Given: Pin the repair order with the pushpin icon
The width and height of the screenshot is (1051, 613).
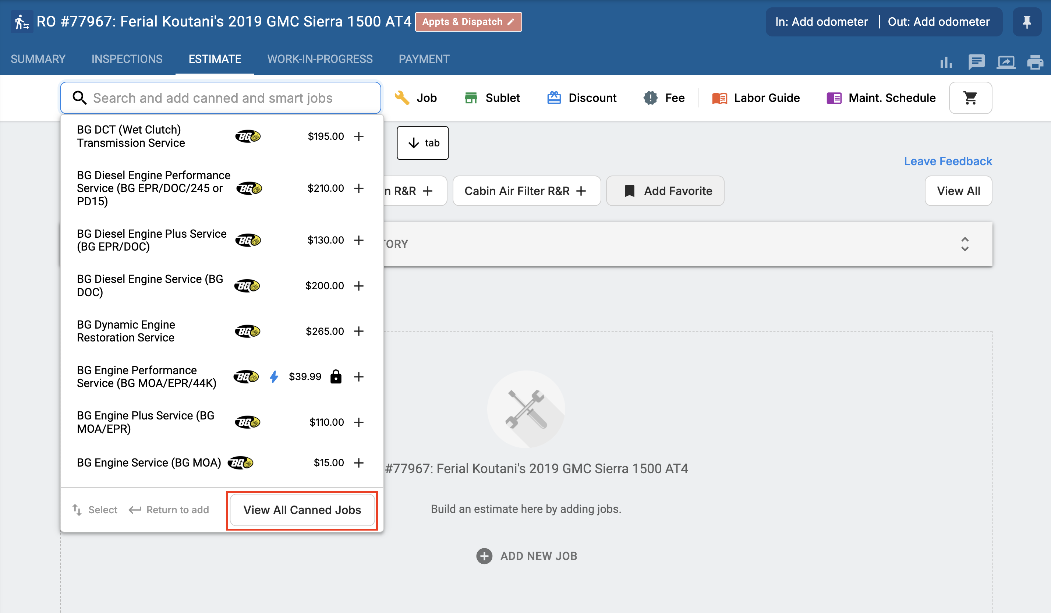Looking at the screenshot, I should 1027,22.
